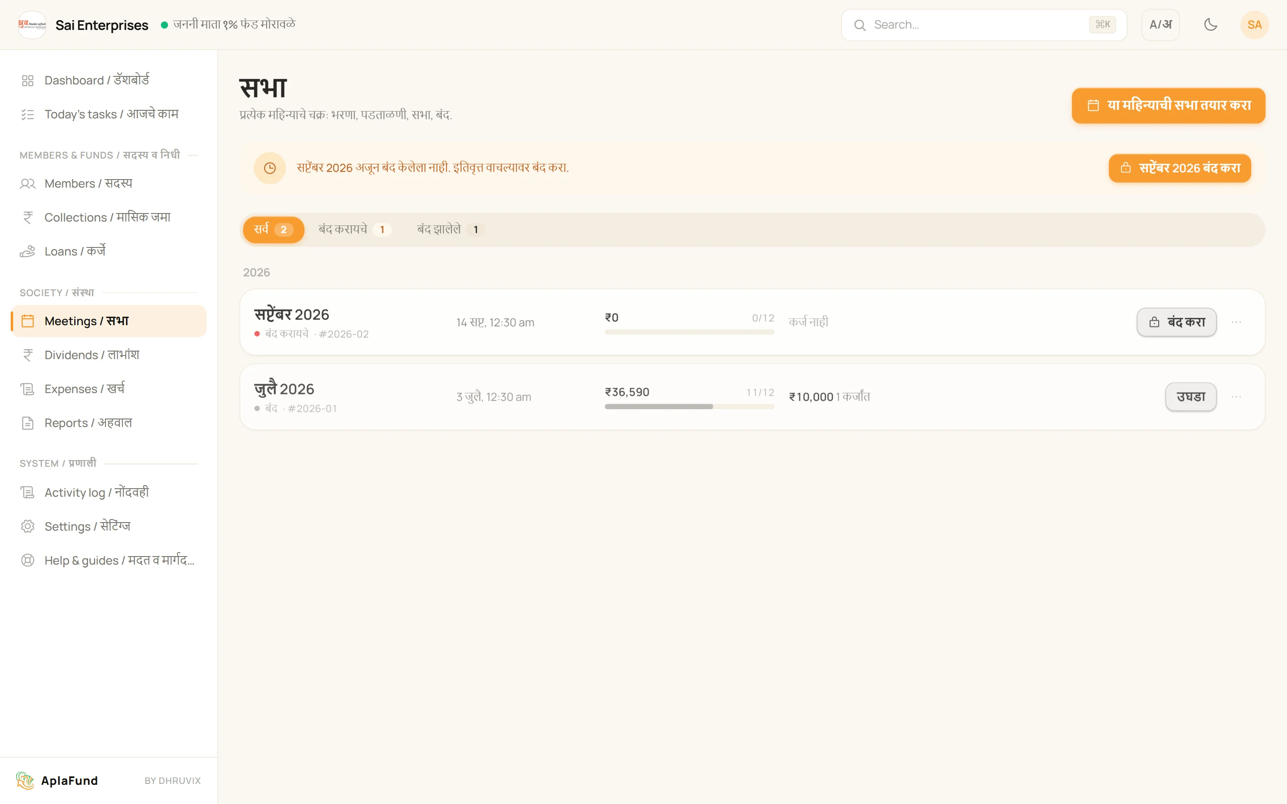This screenshot has height=804, width=1287.
Task: Open the सप्टेंबर 2026 meeting title
Action: (291, 314)
